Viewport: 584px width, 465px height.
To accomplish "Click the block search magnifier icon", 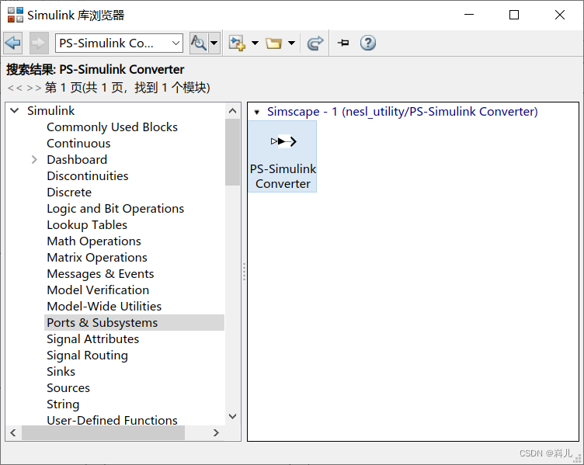I will (199, 43).
